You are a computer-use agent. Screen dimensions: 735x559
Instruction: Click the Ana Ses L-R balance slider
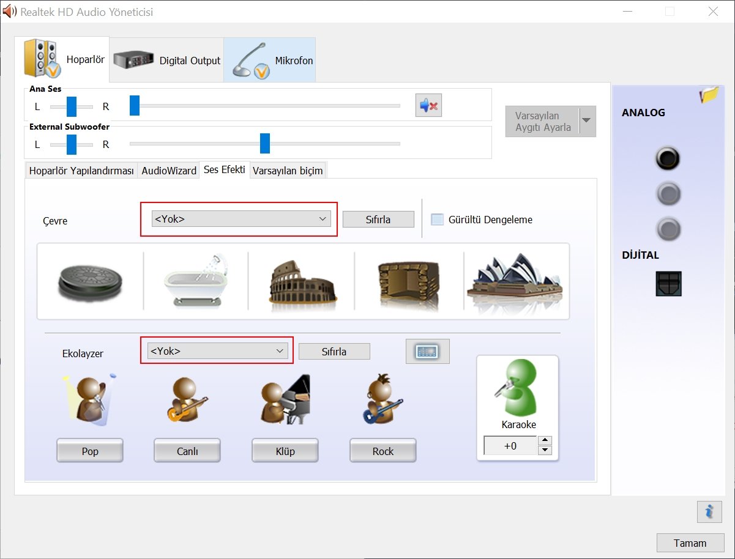tap(71, 106)
